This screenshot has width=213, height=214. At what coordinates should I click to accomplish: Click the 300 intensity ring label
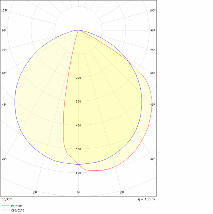[78, 101]
